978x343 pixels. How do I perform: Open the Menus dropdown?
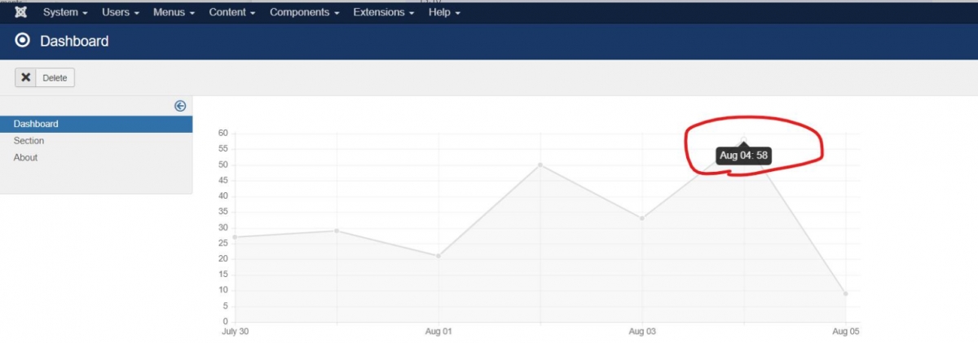(174, 13)
